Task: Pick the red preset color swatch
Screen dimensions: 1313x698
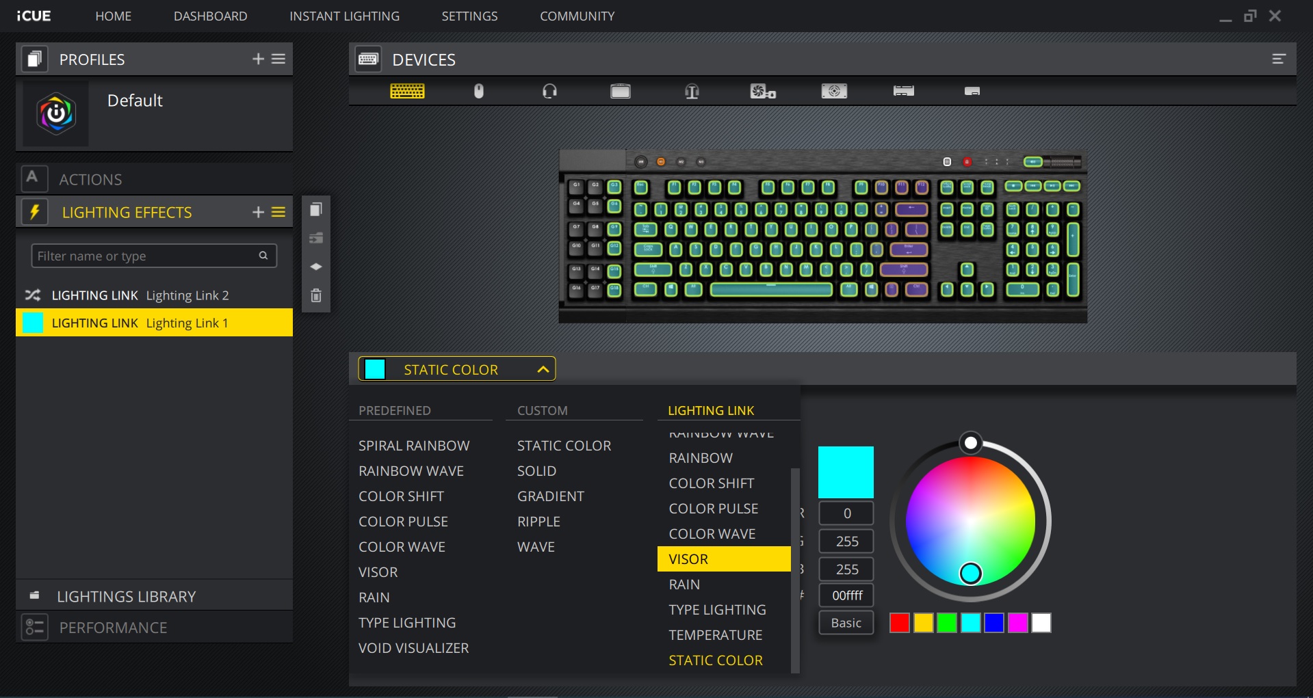Action: (x=899, y=623)
